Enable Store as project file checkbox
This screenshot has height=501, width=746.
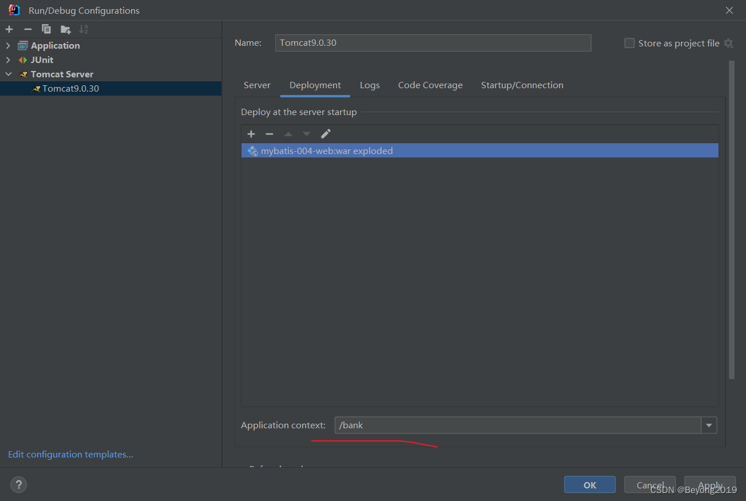point(629,43)
